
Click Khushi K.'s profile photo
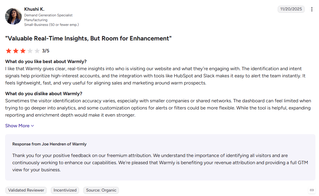[x=13, y=16]
